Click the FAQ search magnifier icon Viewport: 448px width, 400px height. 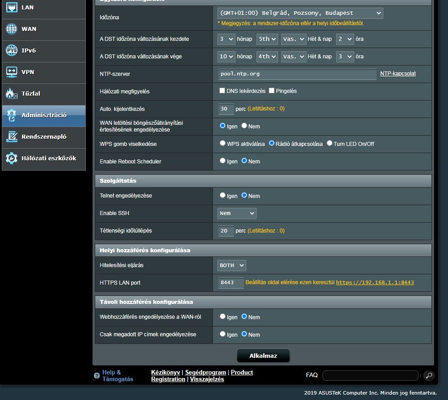(x=429, y=375)
